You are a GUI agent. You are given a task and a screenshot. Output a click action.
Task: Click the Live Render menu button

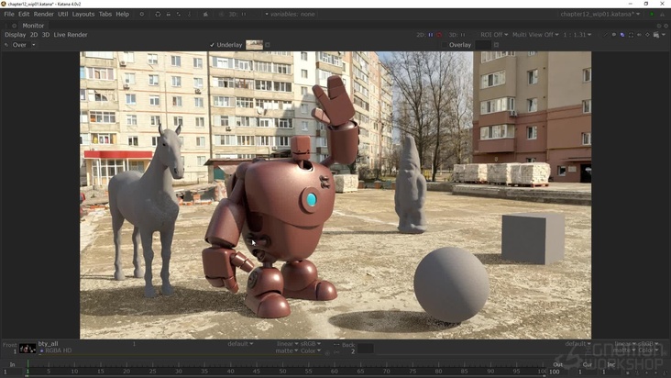tap(71, 35)
